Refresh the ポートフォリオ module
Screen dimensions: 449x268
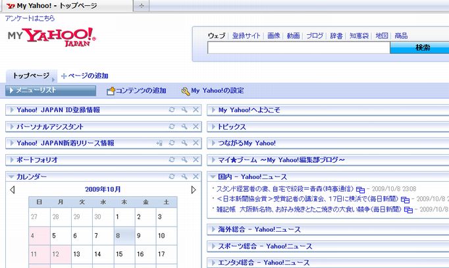pos(172,159)
